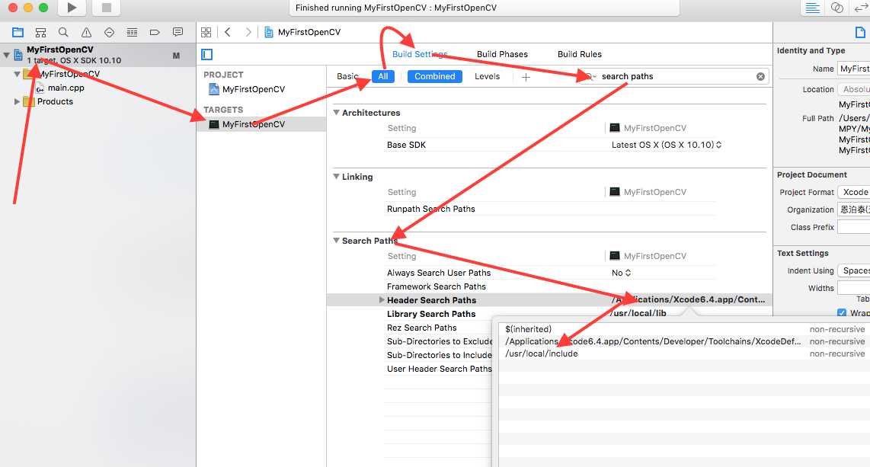
Task: Open the Breakpoint navigator icon
Action: coord(155,32)
